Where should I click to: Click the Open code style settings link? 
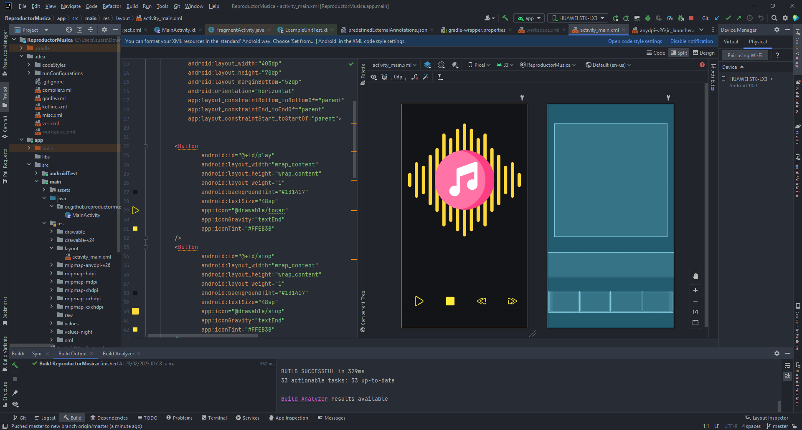[x=635, y=41]
